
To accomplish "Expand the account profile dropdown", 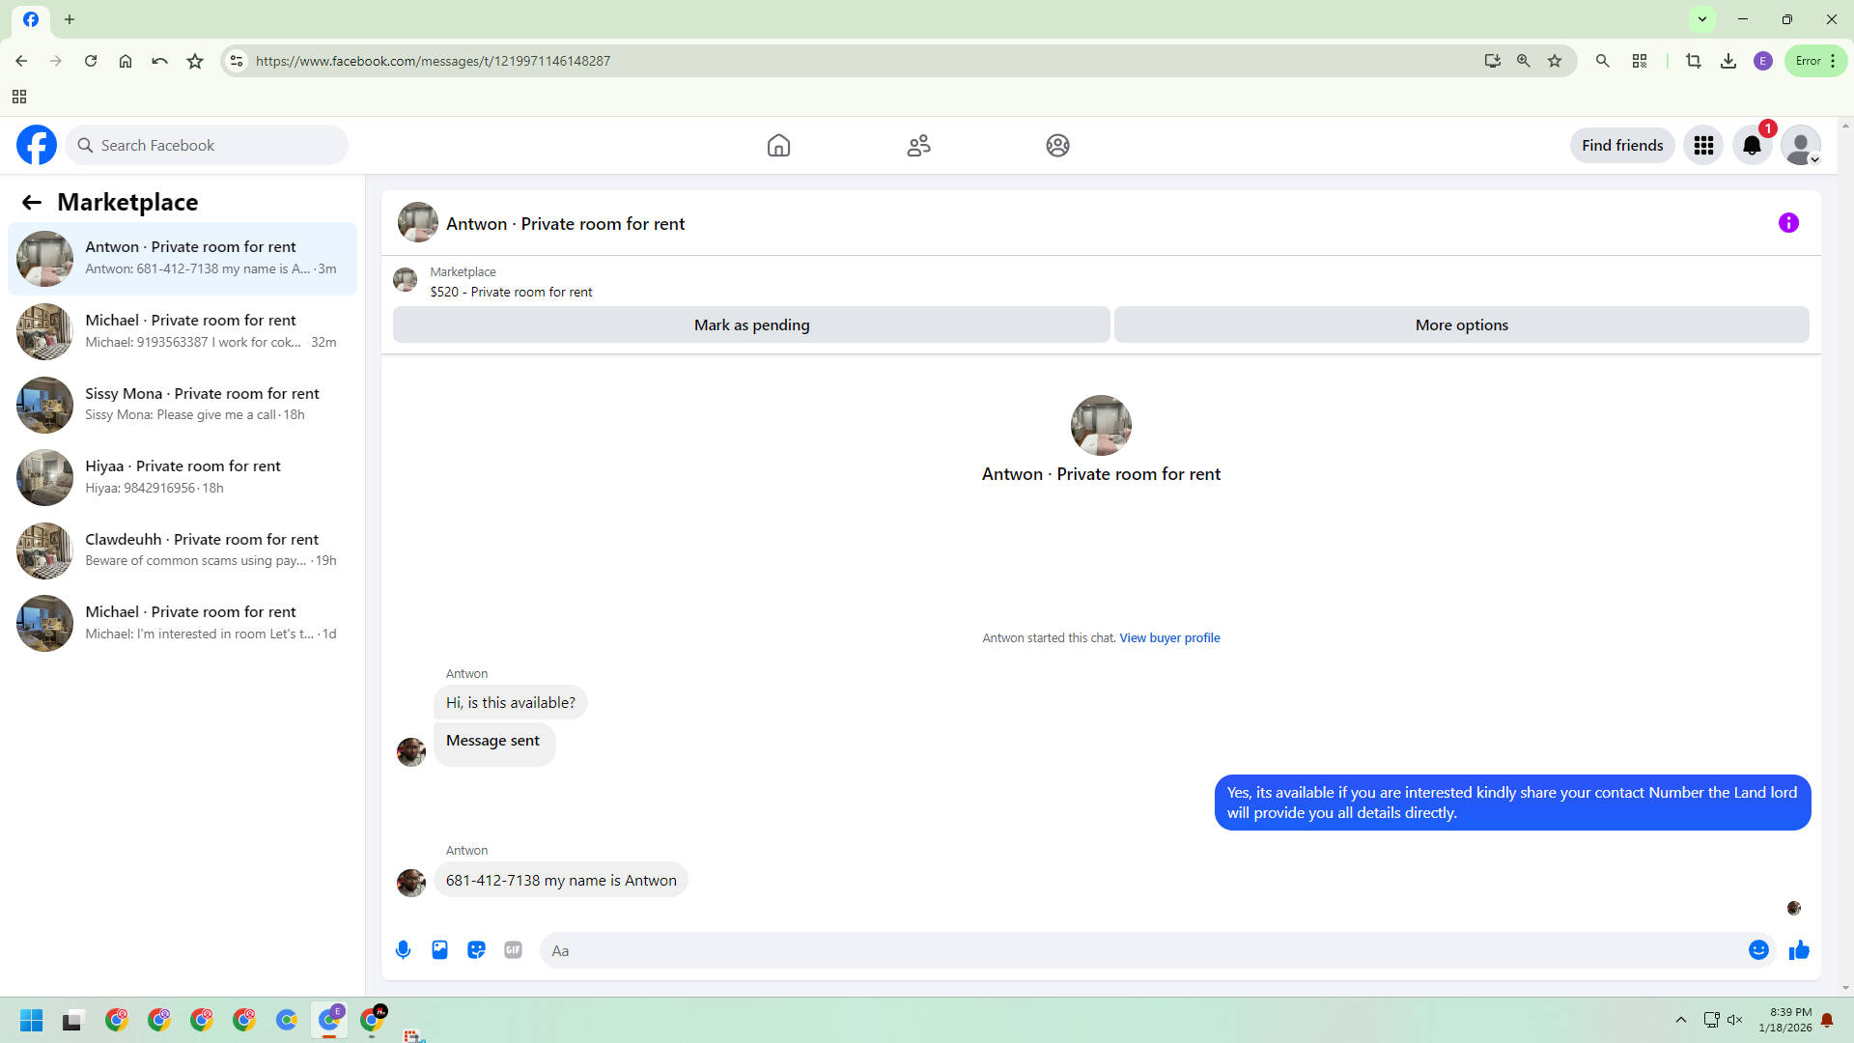I will pyautogui.click(x=1801, y=146).
